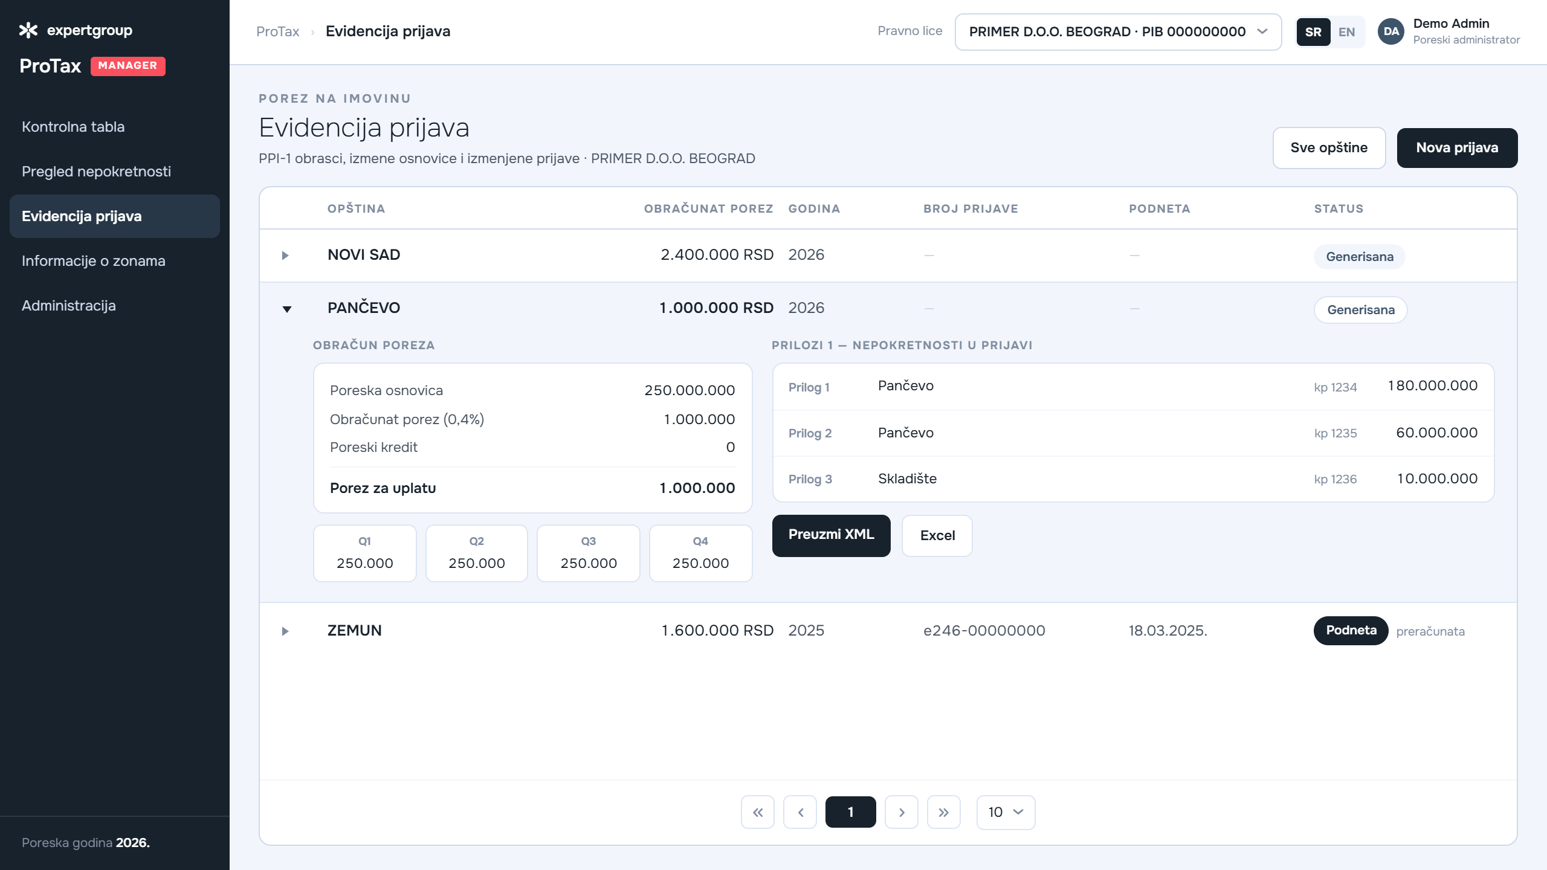
Task: Click the Demo Admin user name
Action: [x=1452, y=24]
